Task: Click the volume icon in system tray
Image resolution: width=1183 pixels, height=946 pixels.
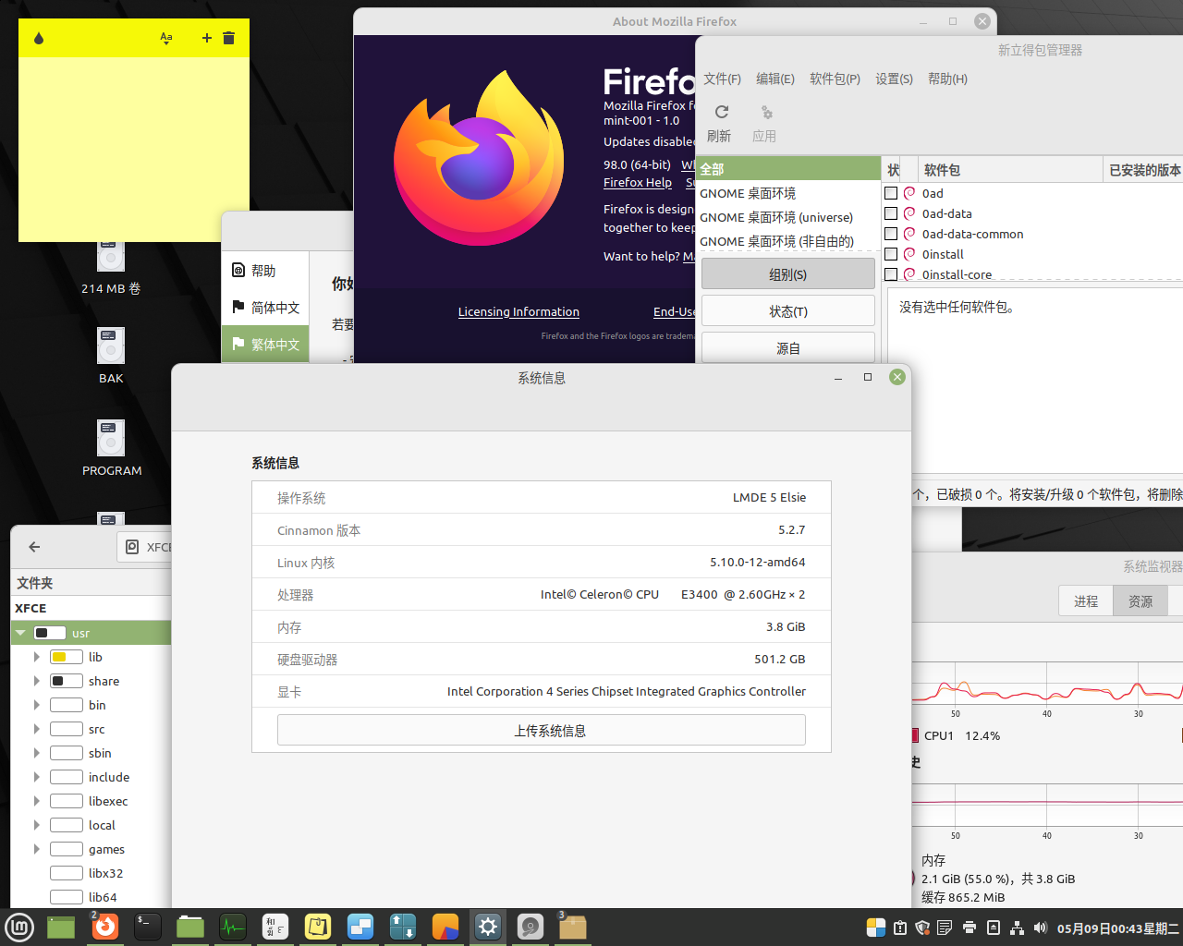Action: pyautogui.click(x=1040, y=928)
